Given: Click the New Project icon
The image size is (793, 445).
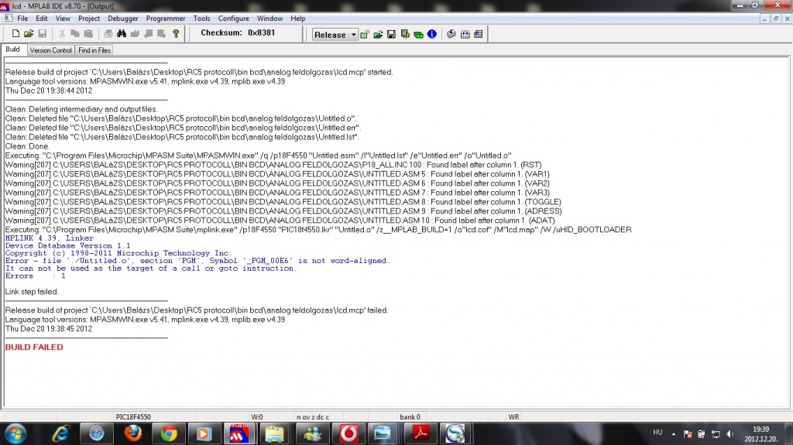Looking at the screenshot, I should click(365, 34).
